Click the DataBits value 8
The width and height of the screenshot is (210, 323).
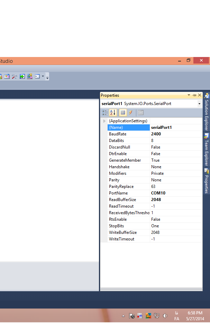[152, 141]
